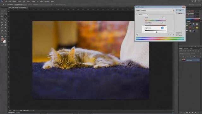The height and width of the screenshot is (114, 202).
Task: Select the Spot Healing Brush tool
Action: click(2, 19)
